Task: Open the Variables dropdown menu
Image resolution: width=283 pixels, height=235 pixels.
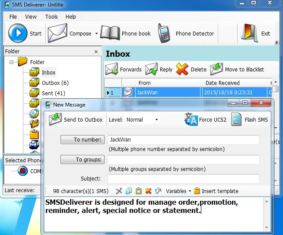Action: click(178, 191)
